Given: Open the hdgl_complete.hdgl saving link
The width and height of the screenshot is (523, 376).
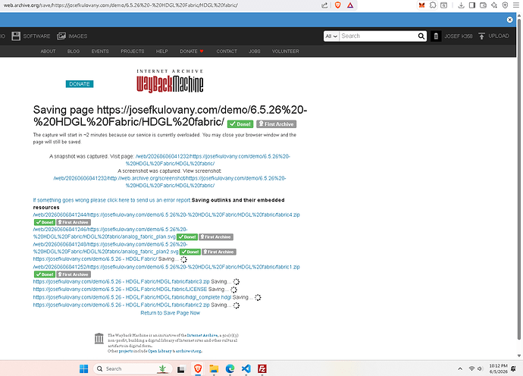Looking at the screenshot, I should (132, 297).
